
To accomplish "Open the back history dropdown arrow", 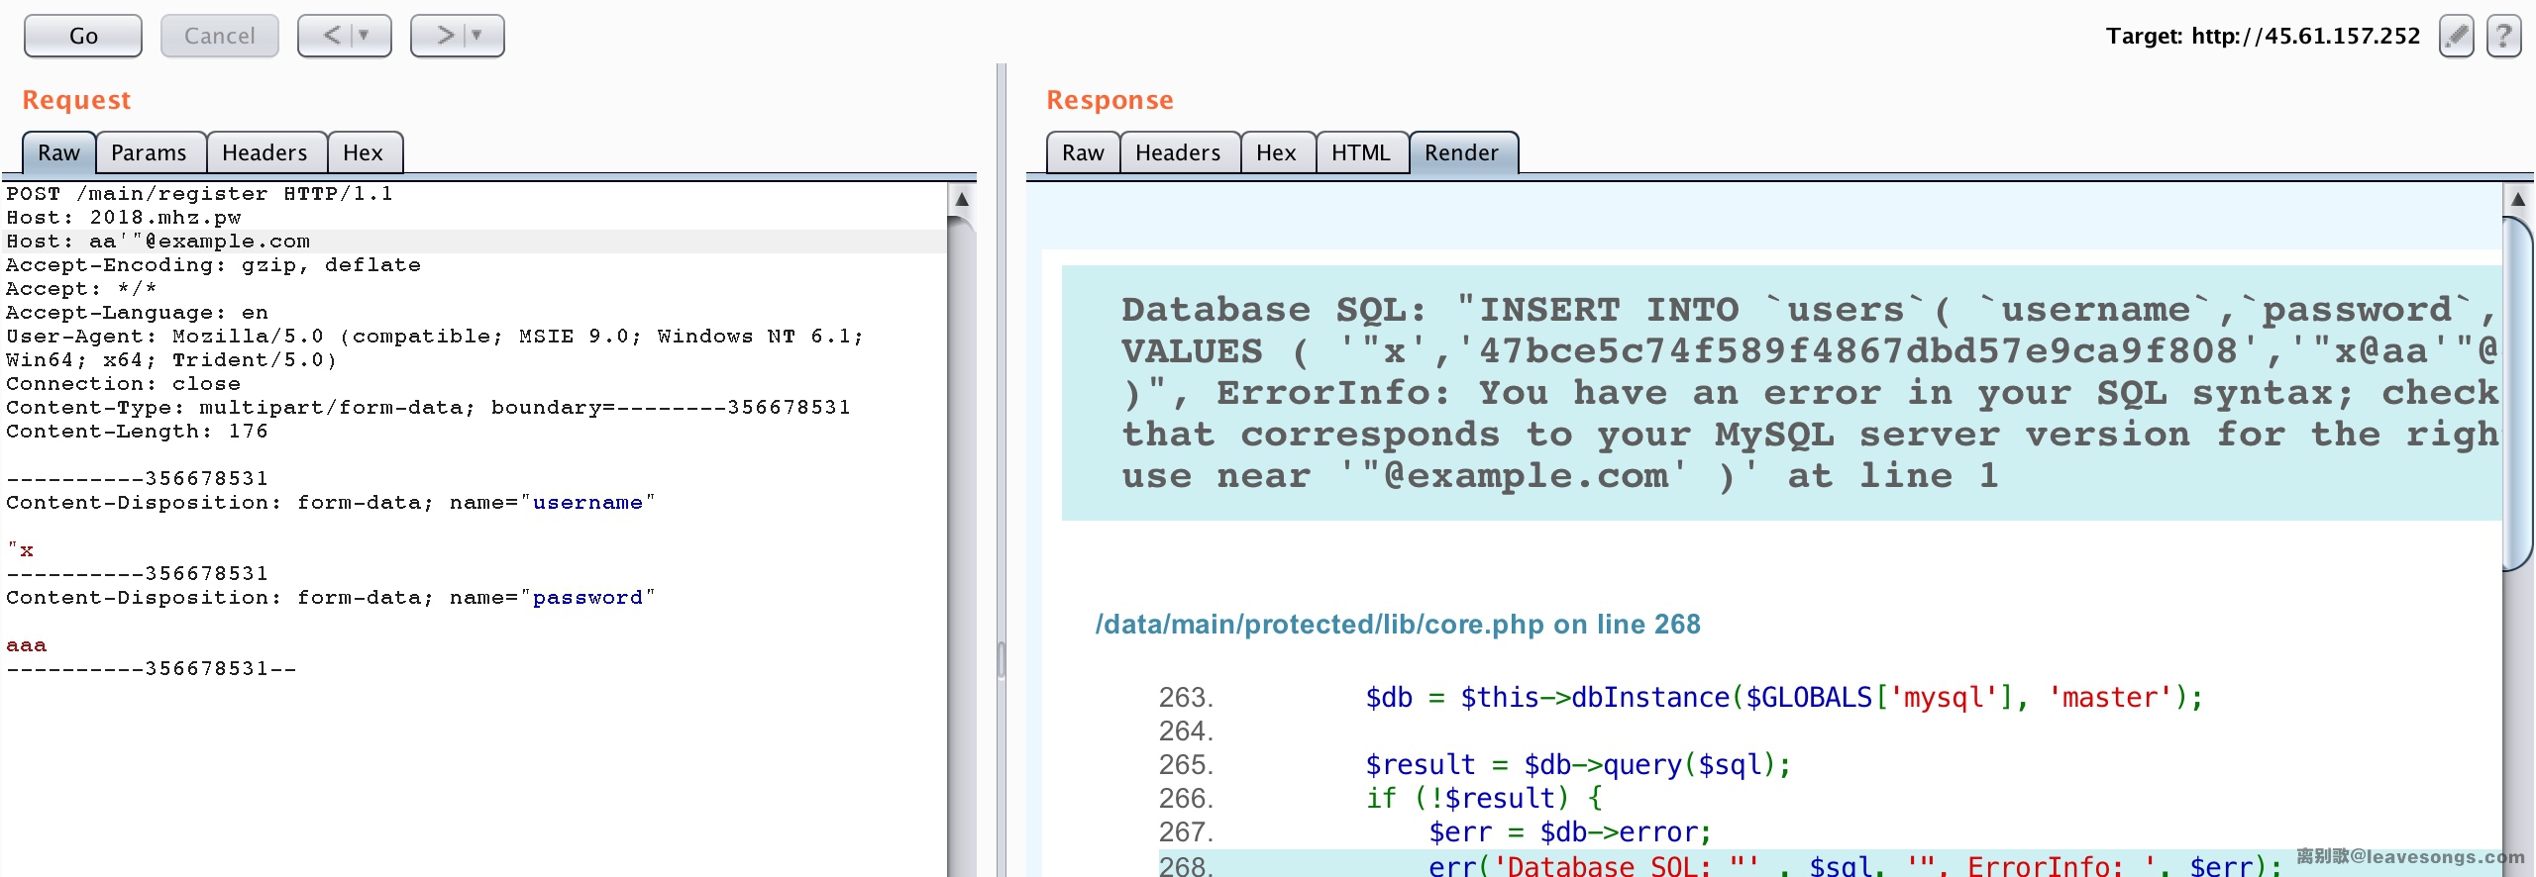I will [365, 36].
